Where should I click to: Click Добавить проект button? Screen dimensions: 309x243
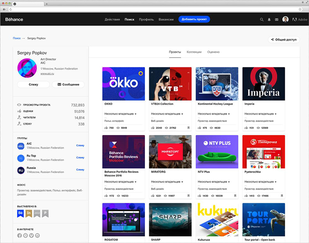[194, 19]
